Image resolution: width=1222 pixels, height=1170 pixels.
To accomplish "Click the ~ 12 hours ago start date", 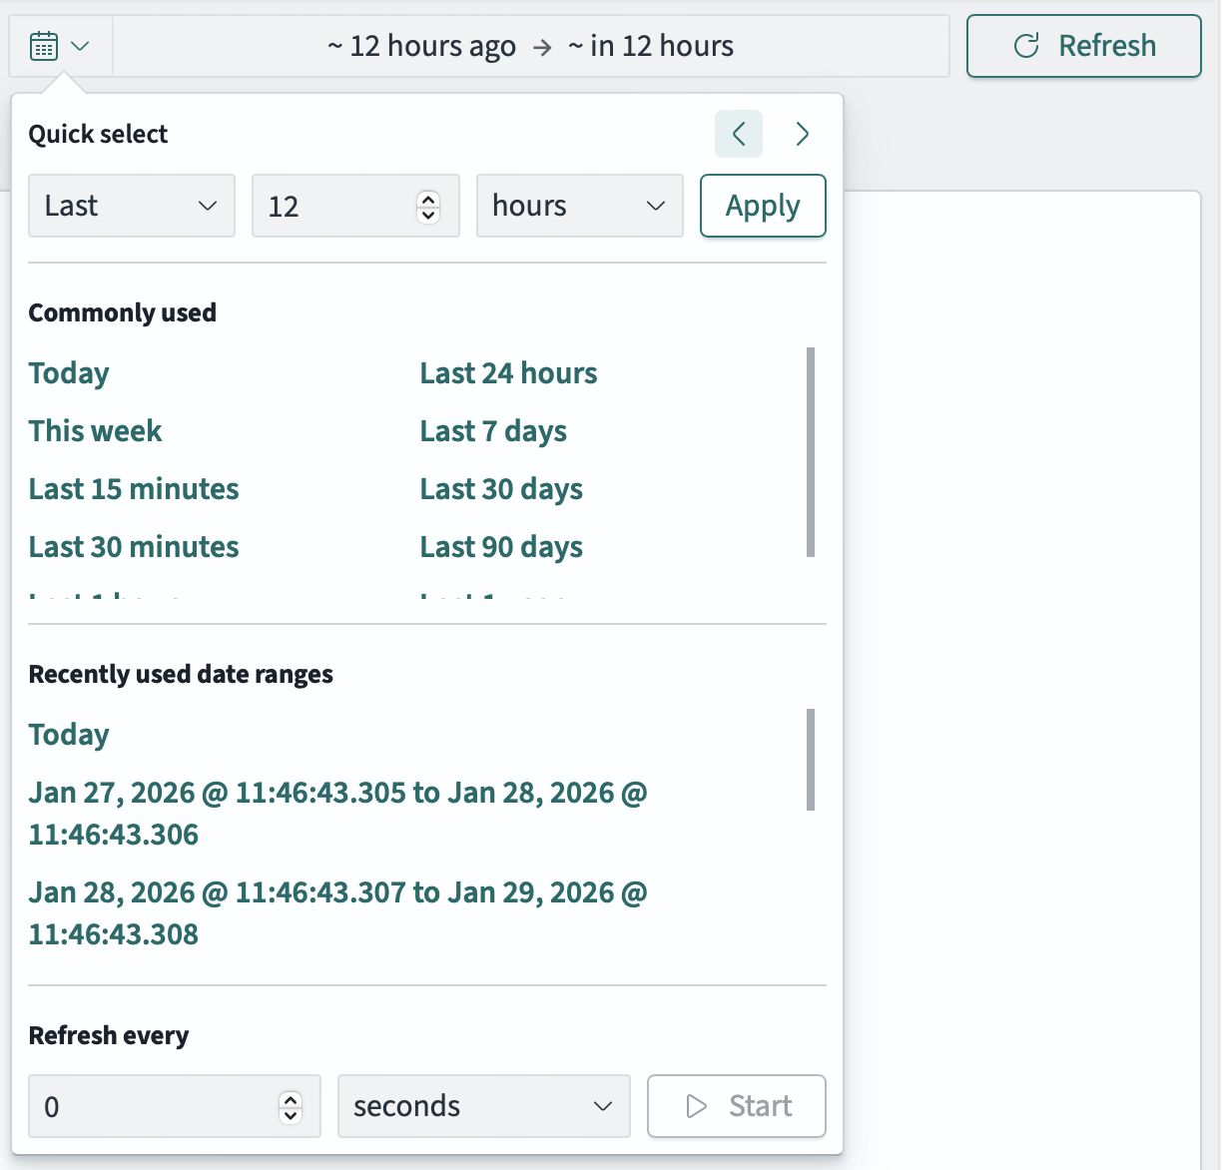I will coord(421,46).
